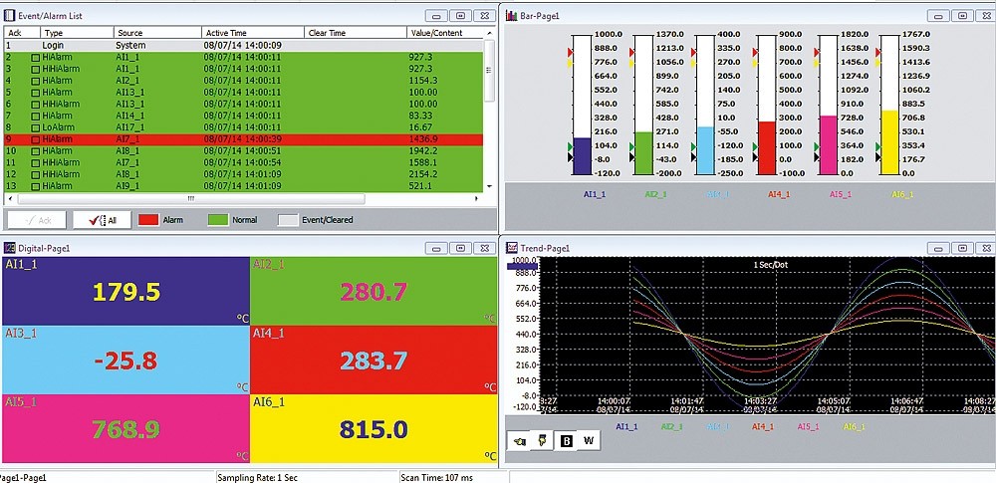Click value 1436.9 in the red alarm row
The height and width of the screenshot is (483, 996).
pyautogui.click(x=423, y=139)
